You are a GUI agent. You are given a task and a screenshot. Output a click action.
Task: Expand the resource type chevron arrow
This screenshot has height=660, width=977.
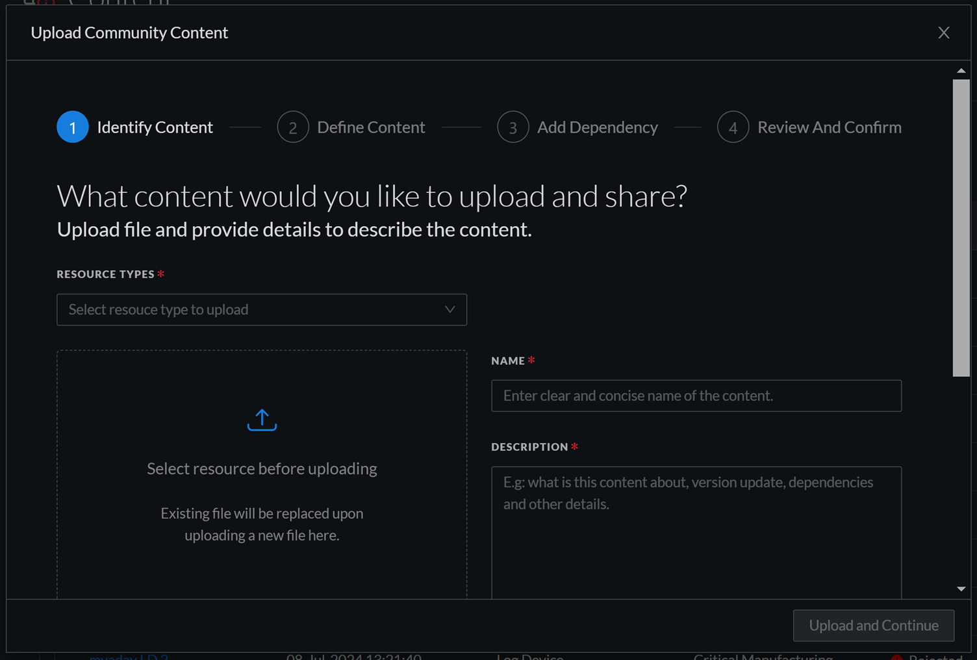click(x=450, y=310)
